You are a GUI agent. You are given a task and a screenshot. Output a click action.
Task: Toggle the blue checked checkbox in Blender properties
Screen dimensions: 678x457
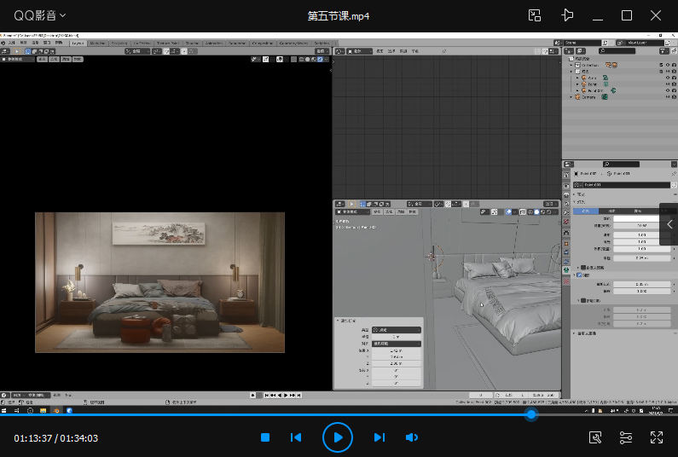point(581,275)
